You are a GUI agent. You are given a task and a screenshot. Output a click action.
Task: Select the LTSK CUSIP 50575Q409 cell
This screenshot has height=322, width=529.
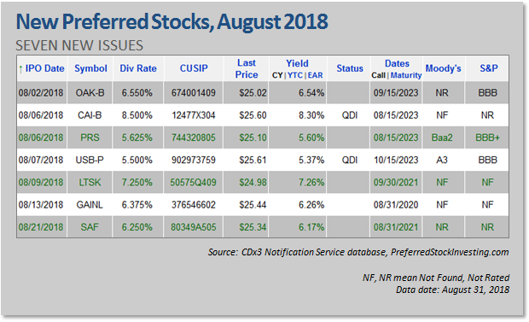pyautogui.click(x=194, y=183)
